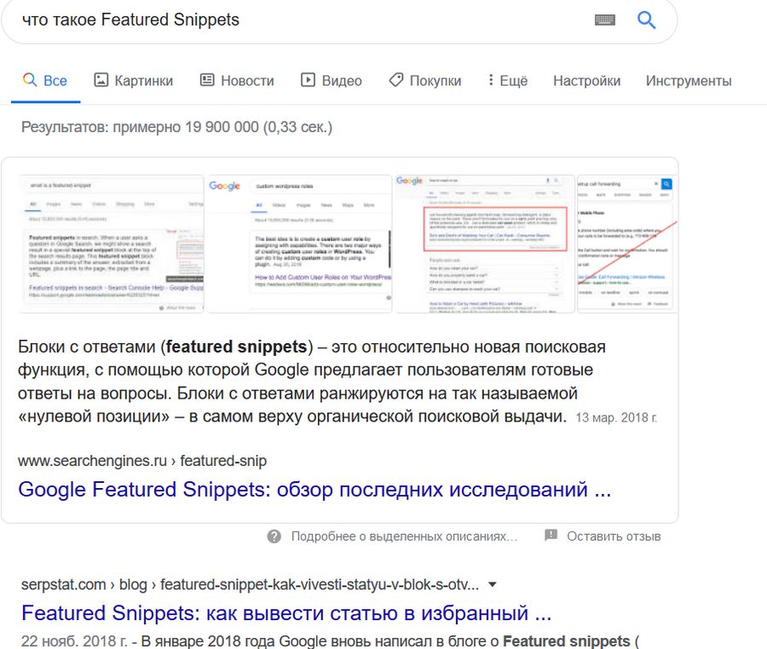Switch to the Картинки tab
This screenshot has width=767, height=649.
coord(134,81)
